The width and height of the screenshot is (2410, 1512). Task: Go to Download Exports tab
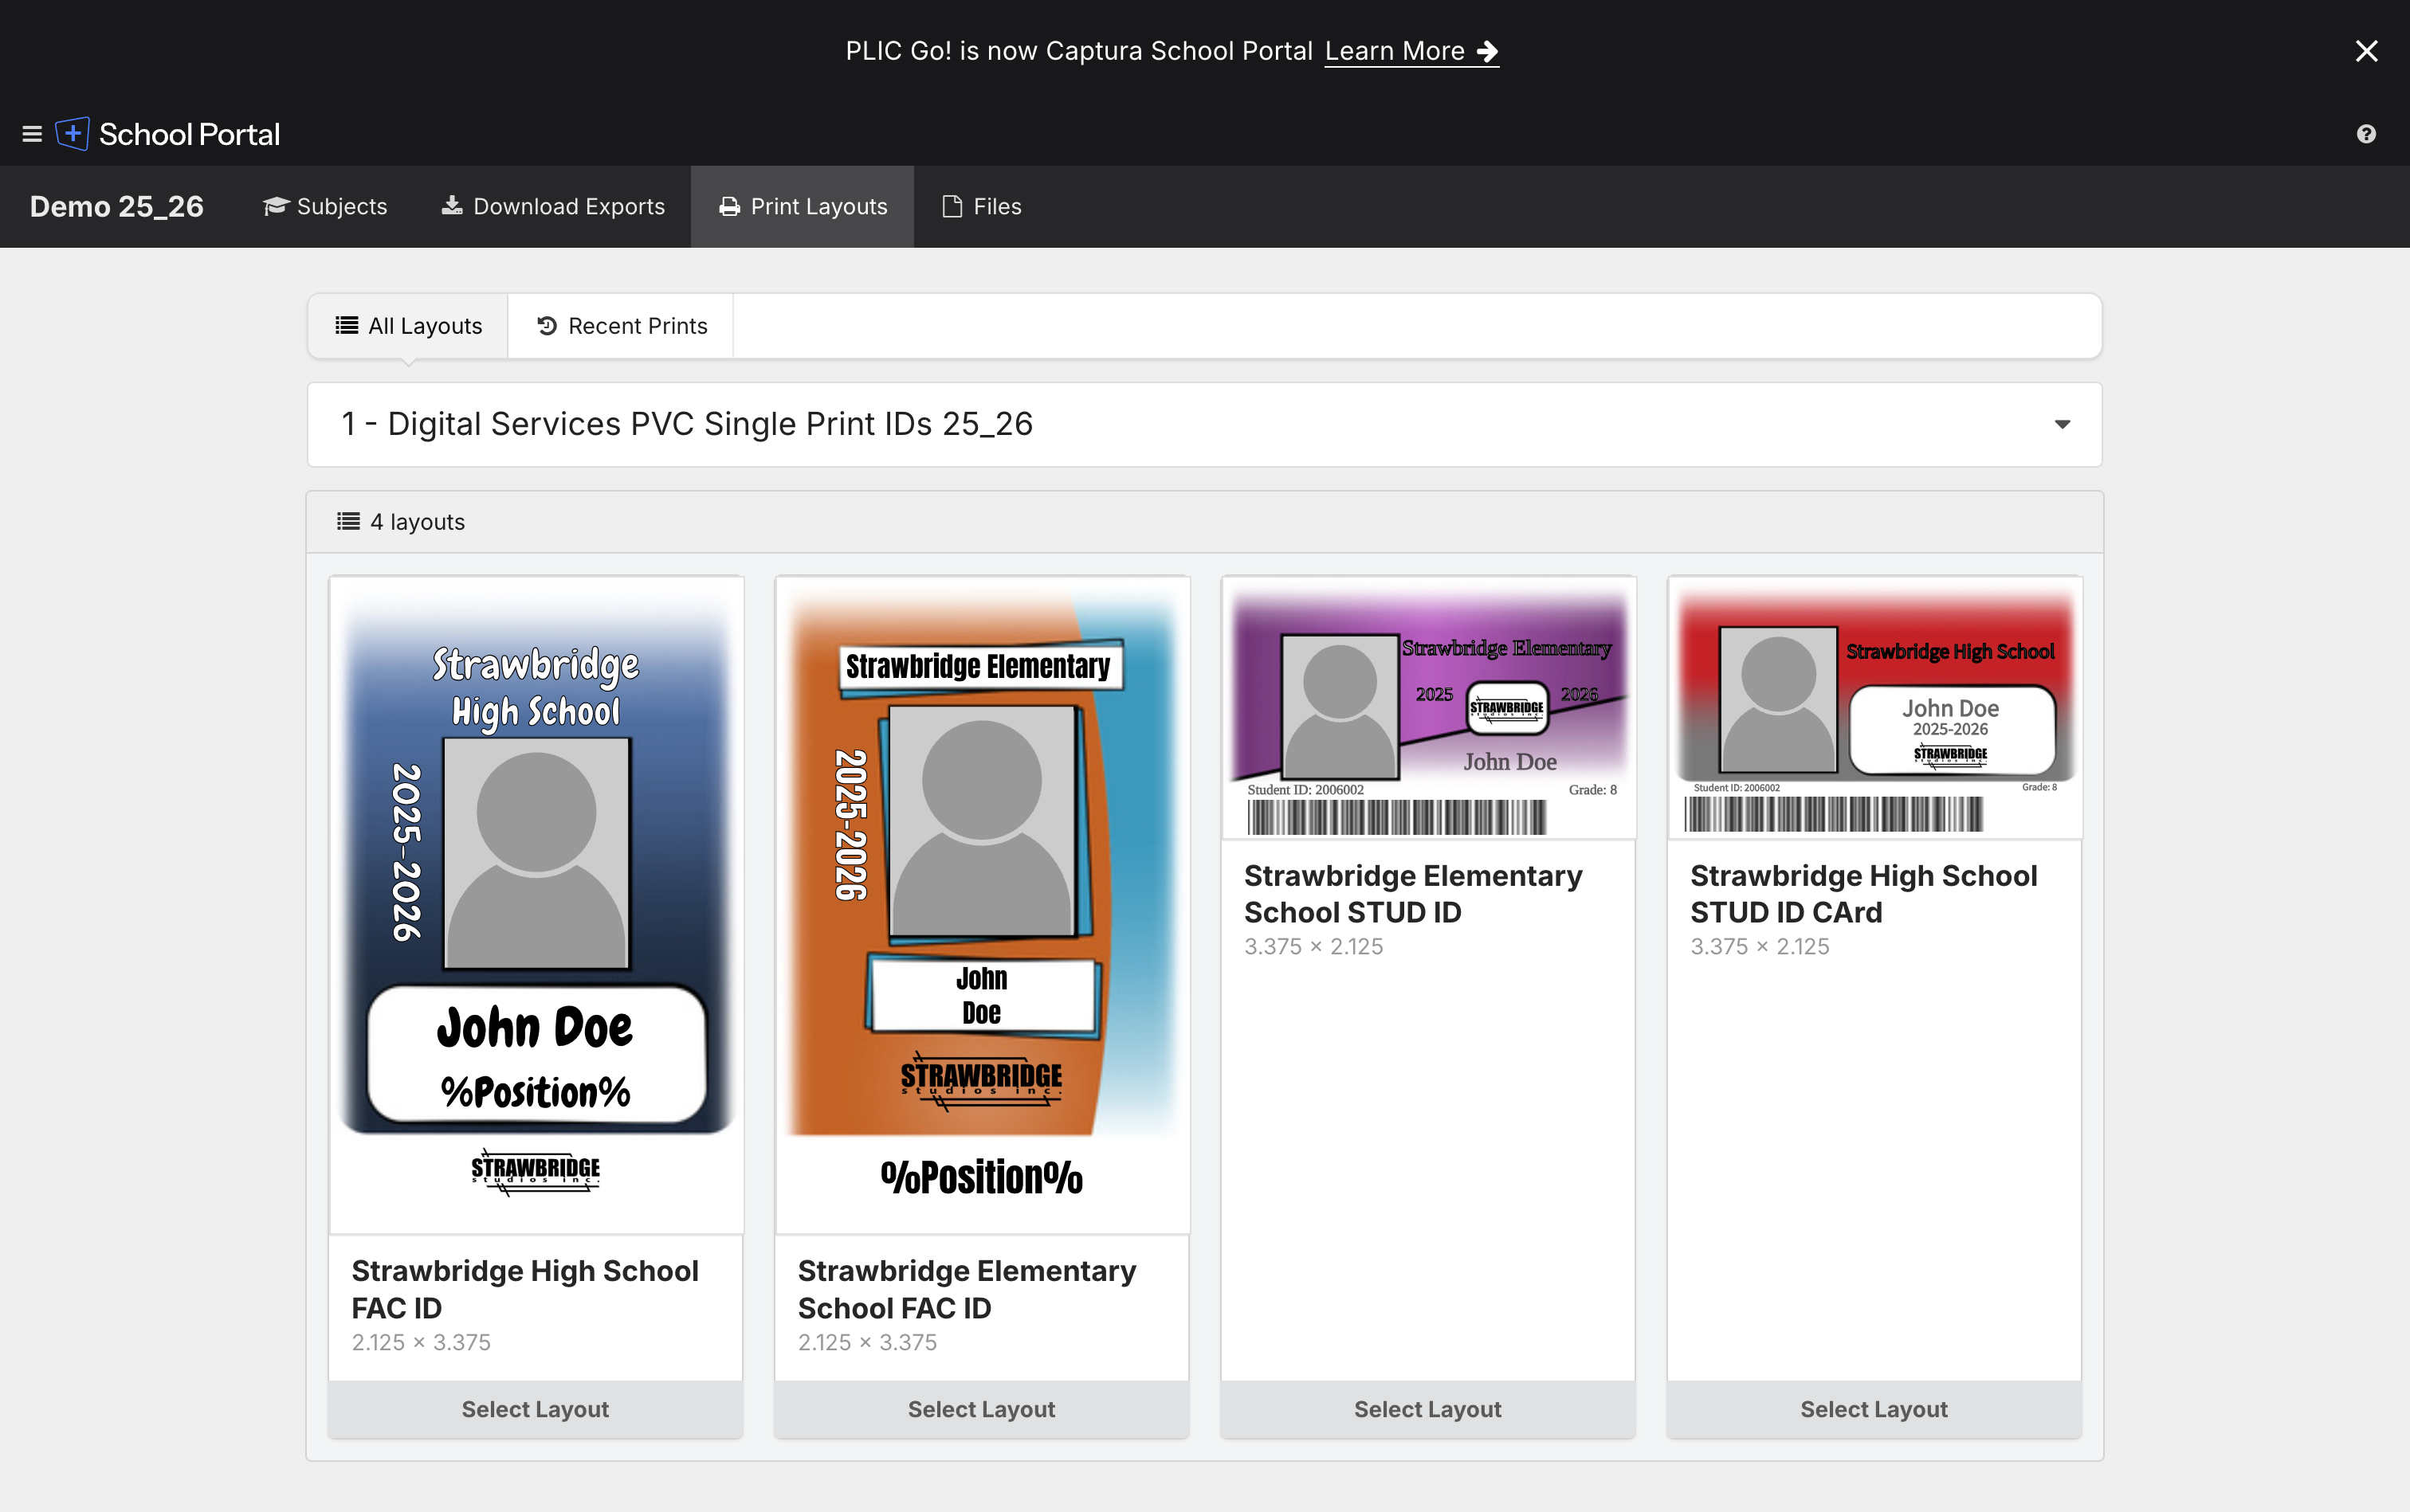tap(553, 206)
